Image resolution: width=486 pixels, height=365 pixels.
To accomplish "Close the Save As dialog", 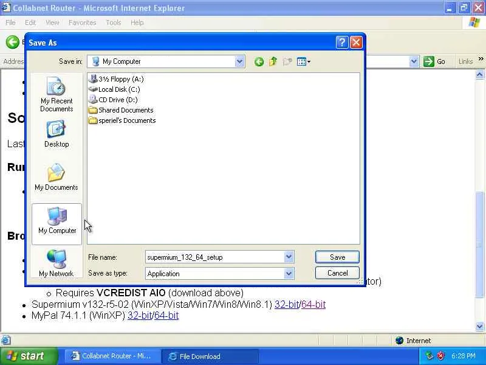I will [x=356, y=42].
